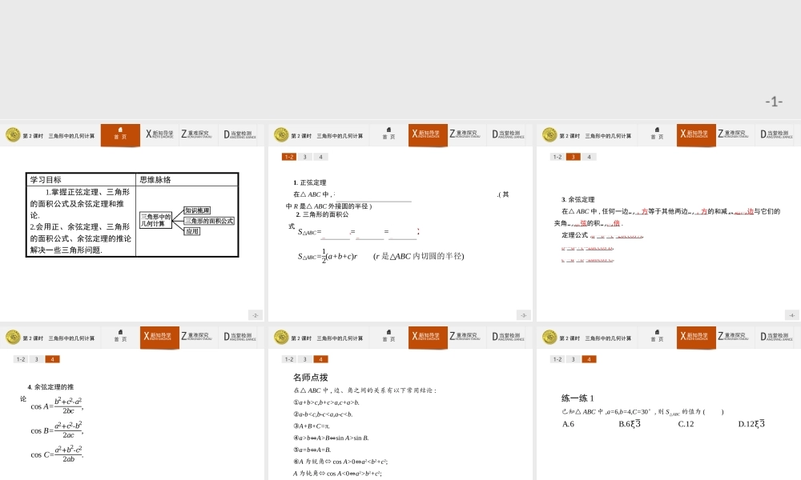Open 新知导学 tab on the 学习目标 slide
The image size is (801, 480).
click(159, 134)
